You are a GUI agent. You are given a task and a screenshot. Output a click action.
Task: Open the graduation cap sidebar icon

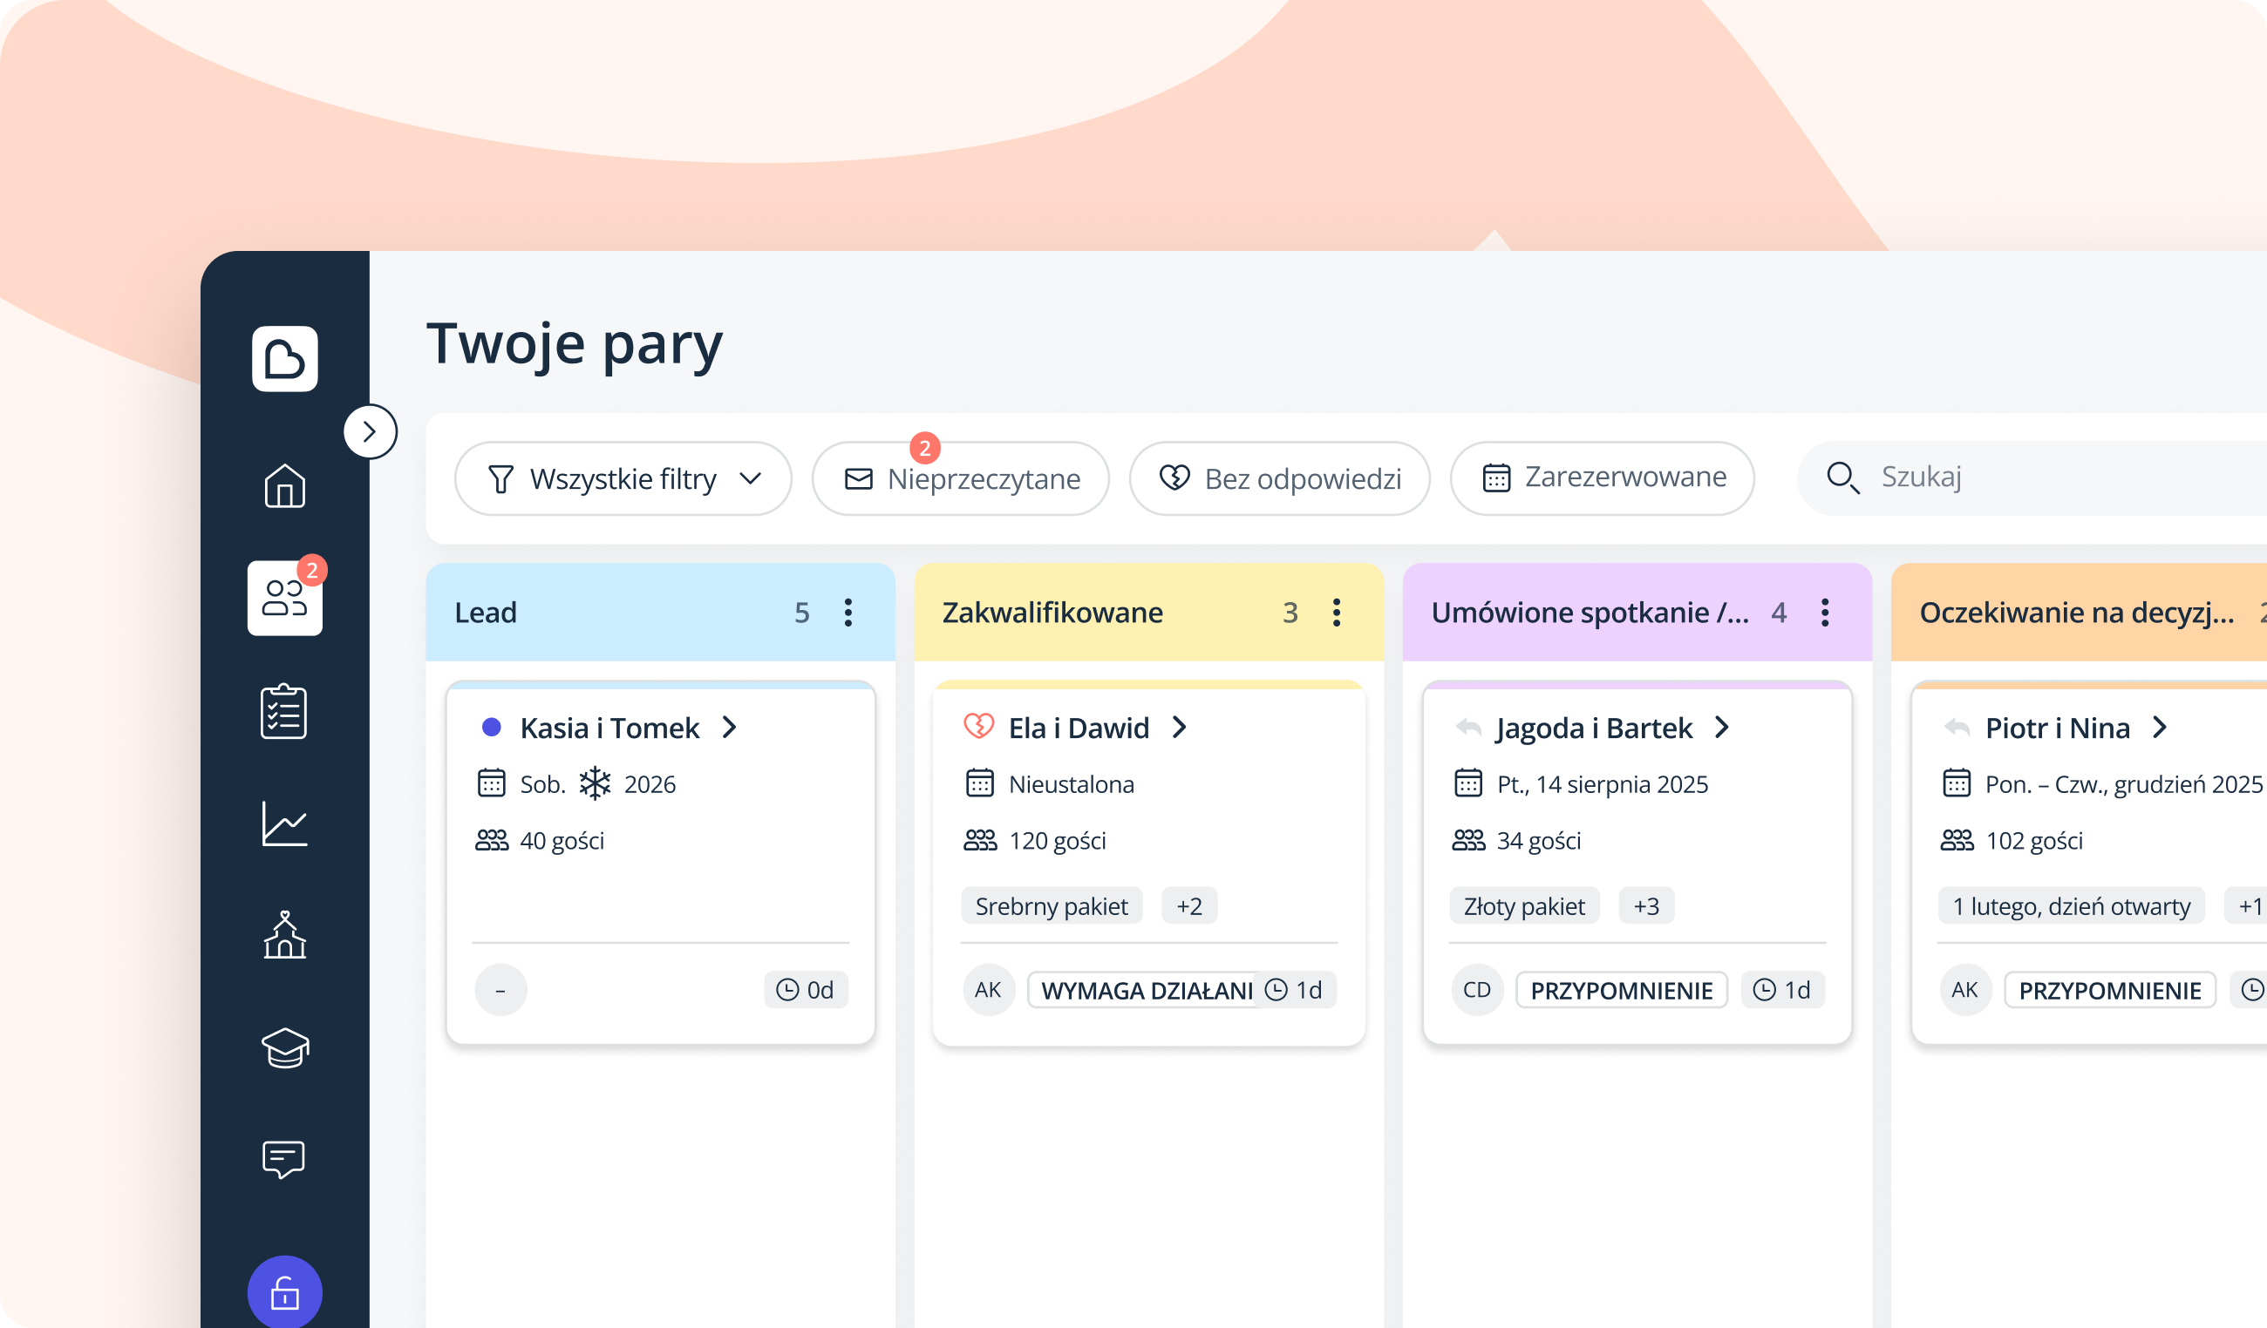point(284,1047)
